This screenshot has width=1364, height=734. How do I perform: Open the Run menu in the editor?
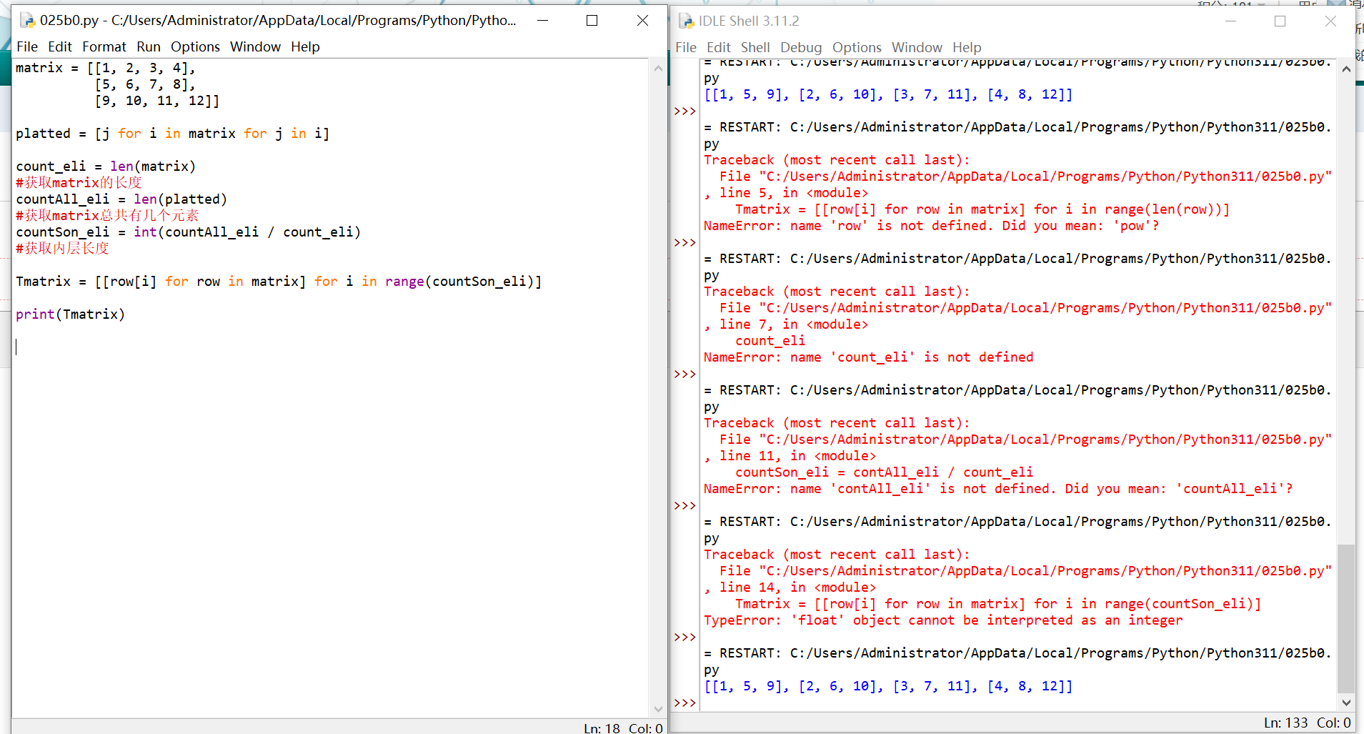click(149, 46)
